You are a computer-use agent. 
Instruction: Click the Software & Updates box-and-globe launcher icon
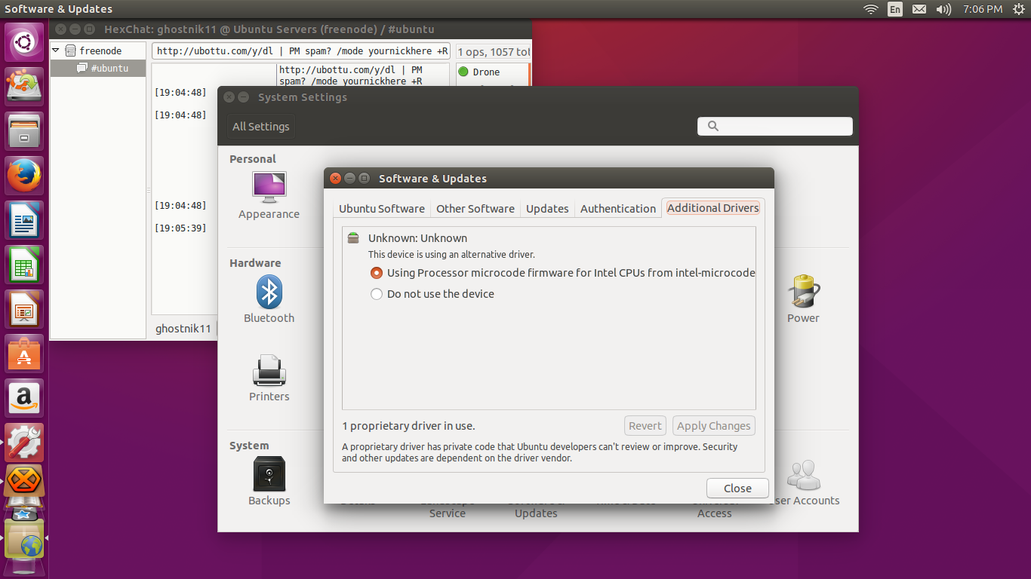pyautogui.click(x=25, y=539)
